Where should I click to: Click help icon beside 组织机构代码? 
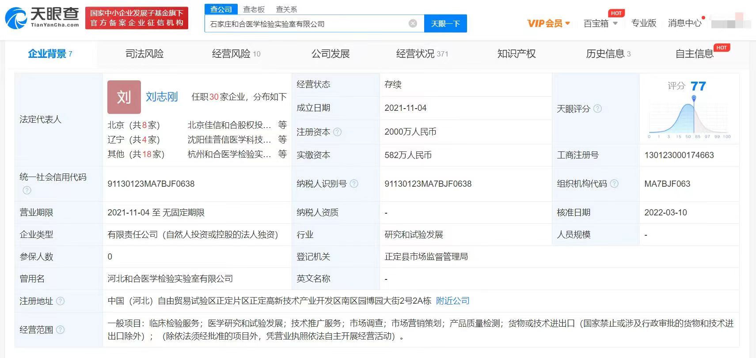coord(614,184)
